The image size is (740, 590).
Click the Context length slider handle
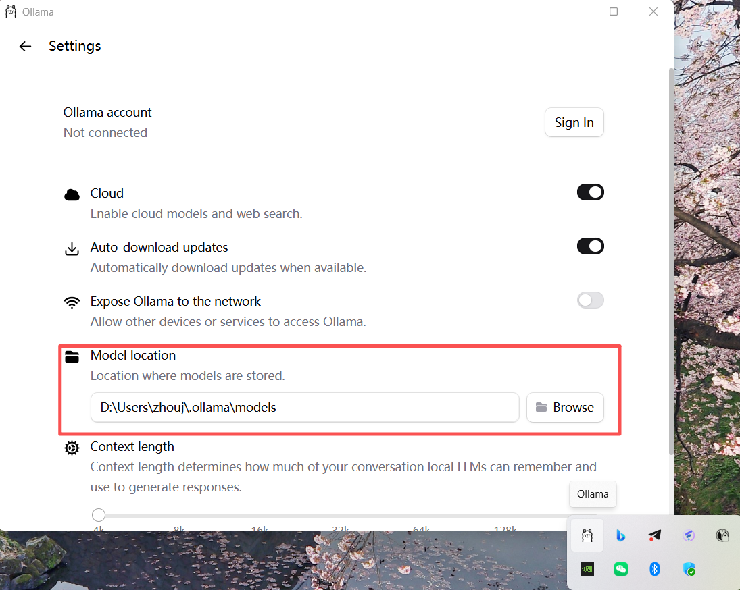(x=99, y=515)
